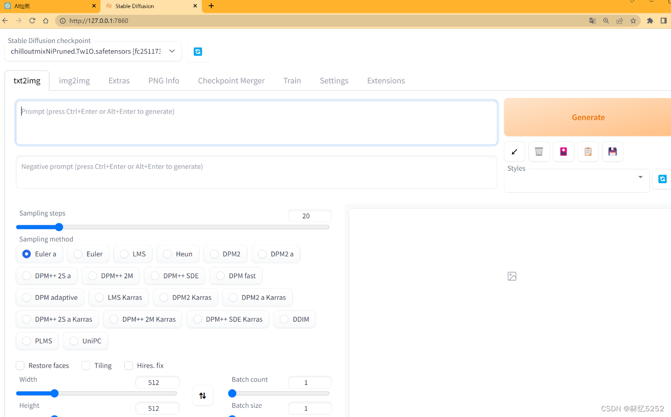This screenshot has height=417, width=671.
Task: Click the Batch count slider handle
Action: tap(232, 394)
